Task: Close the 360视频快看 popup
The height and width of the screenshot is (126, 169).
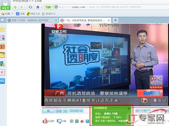Action: tap(129, 109)
